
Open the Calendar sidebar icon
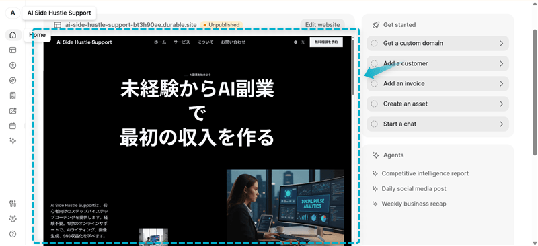13,126
